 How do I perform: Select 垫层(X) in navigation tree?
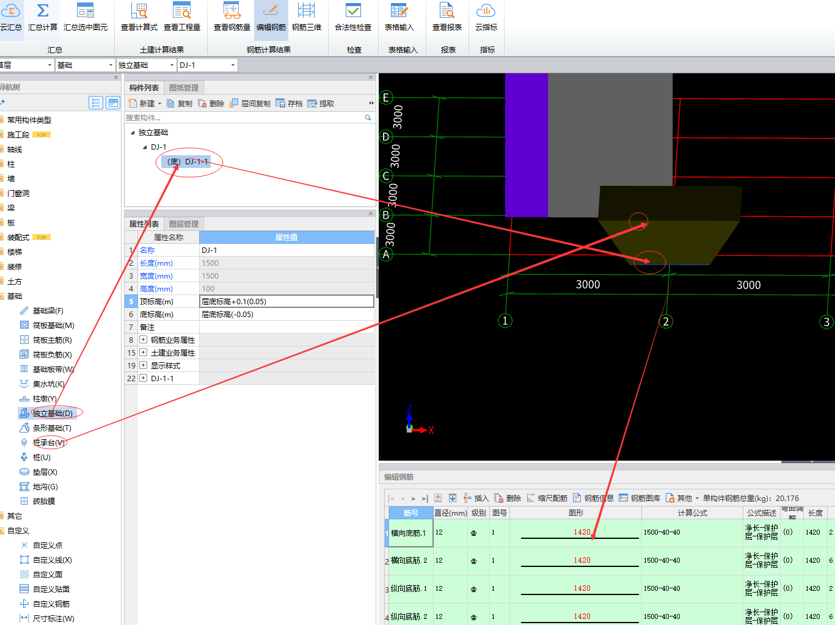[38, 472]
